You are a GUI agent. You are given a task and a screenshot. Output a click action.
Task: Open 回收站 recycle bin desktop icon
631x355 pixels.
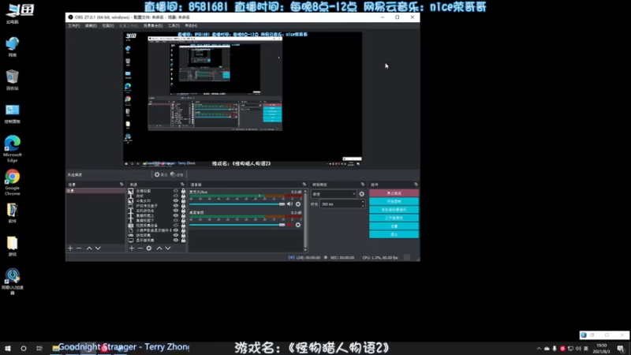tap(13, 80)
